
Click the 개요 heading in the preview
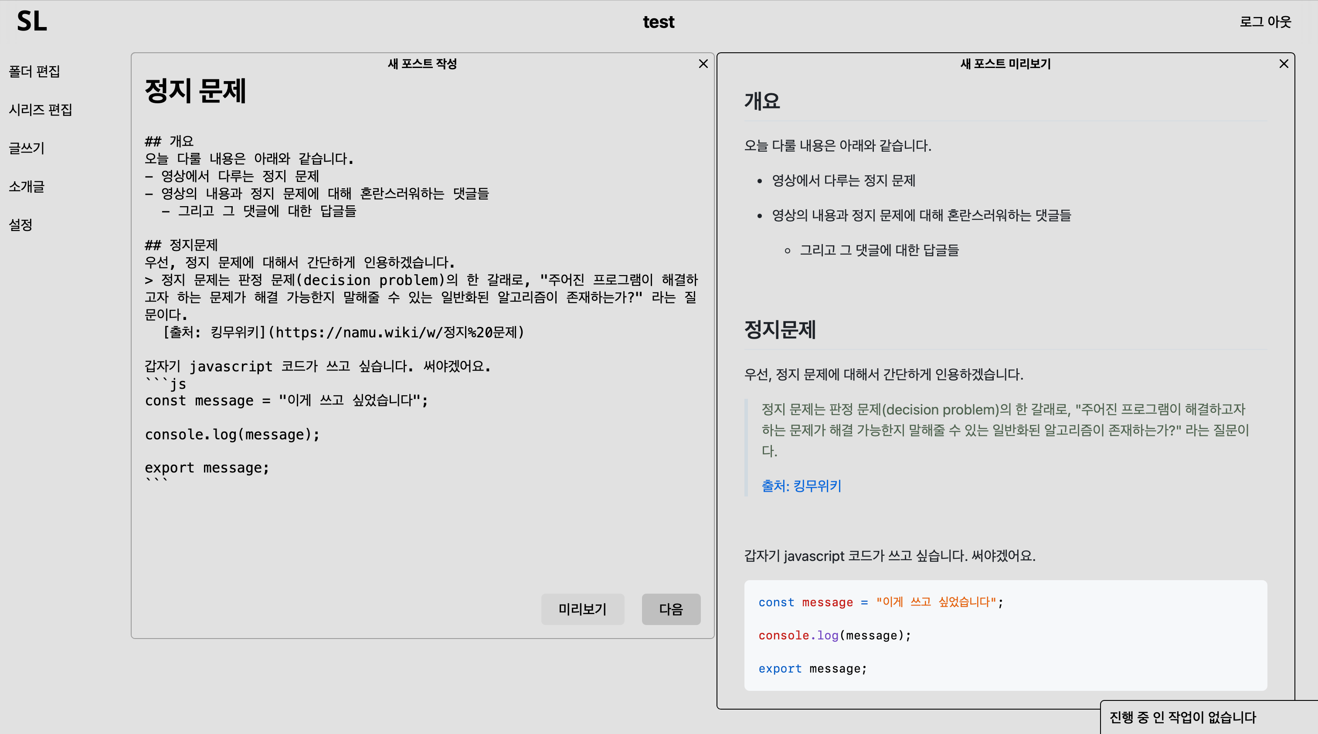coord(762,101)
